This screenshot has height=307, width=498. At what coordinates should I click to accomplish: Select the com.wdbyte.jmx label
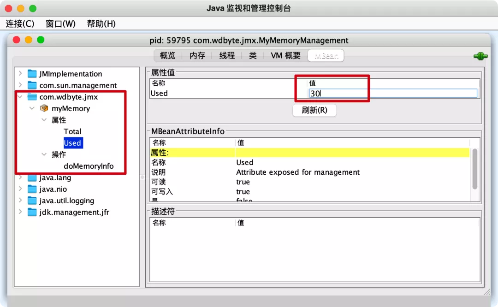tap(69, 97)
